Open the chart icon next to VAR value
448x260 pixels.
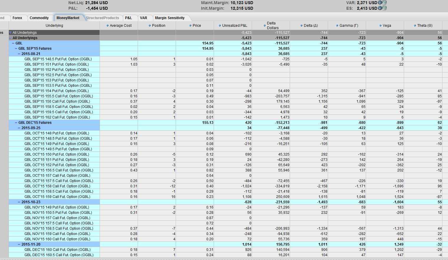click(x=384, y=3)
